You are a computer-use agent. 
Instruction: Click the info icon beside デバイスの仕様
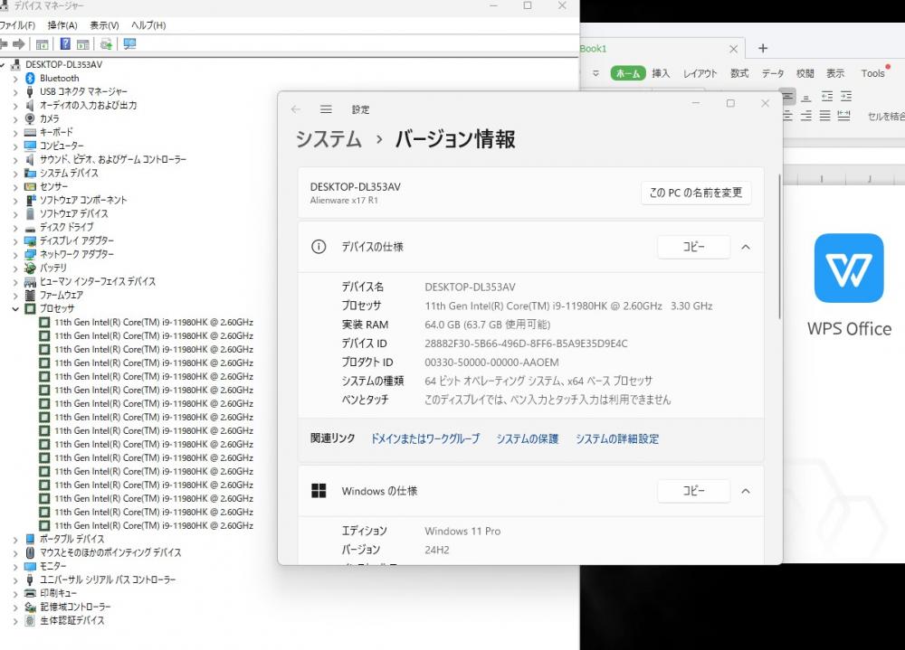[x=319, y=247]
